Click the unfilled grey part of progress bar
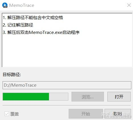This screenshot has width=133, height=120. click(59, 97)
